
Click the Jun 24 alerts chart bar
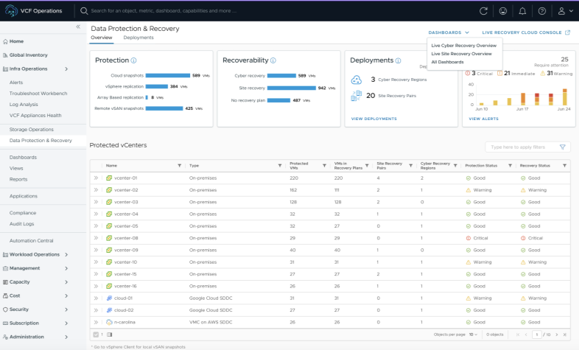pos(564,97)
